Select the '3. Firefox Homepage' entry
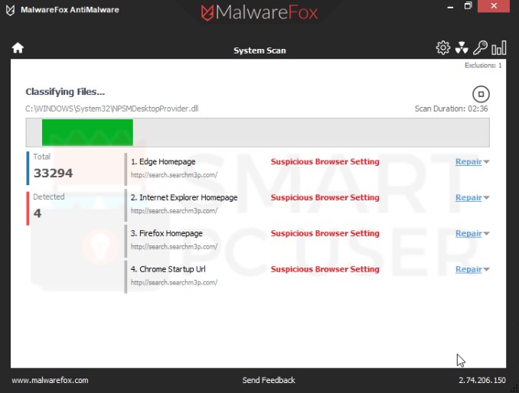The image size is (519, 393). pos(166,233)
